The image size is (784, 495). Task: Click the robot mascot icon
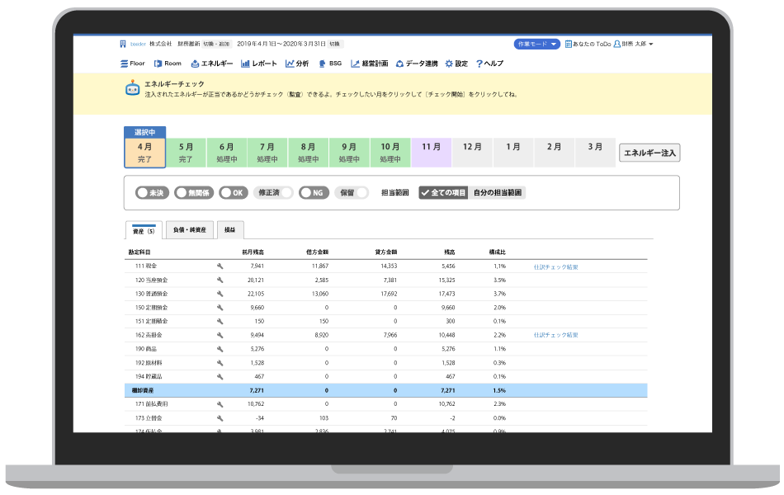click(x=133, y=88)
